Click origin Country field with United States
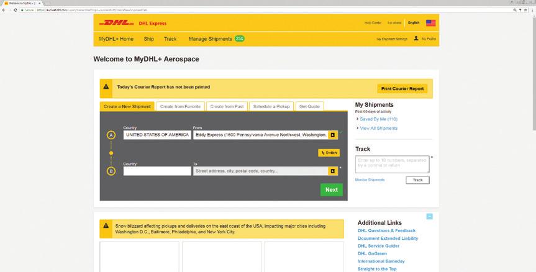 pos(157,135)
